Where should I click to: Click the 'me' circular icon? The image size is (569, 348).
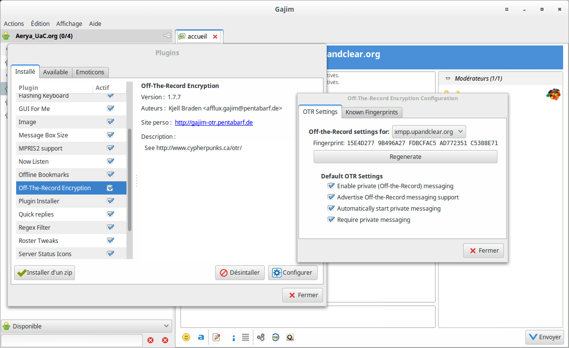click(275, 337)
